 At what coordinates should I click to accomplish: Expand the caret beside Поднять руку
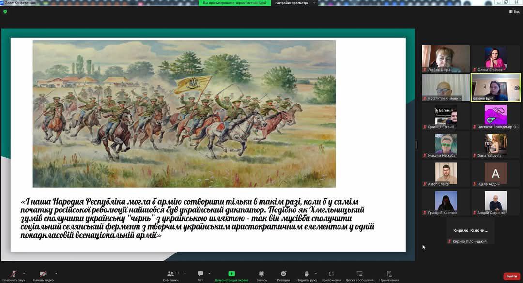click(x=316, y=274)
